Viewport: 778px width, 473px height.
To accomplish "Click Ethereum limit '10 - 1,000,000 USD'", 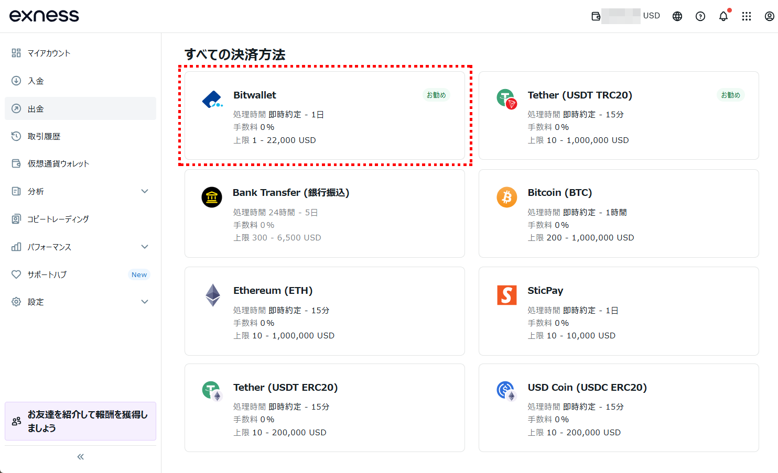I will click(294, 336).
